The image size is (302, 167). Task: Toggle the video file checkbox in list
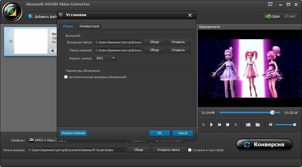[x=11, y=41]
